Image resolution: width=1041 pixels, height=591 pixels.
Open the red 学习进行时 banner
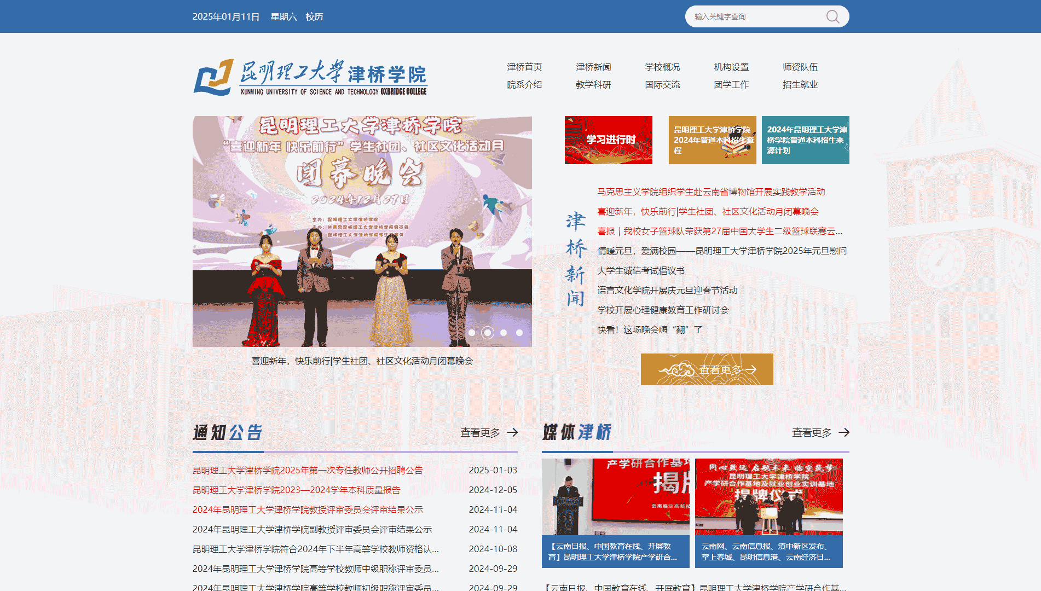[x=609, y=140]
